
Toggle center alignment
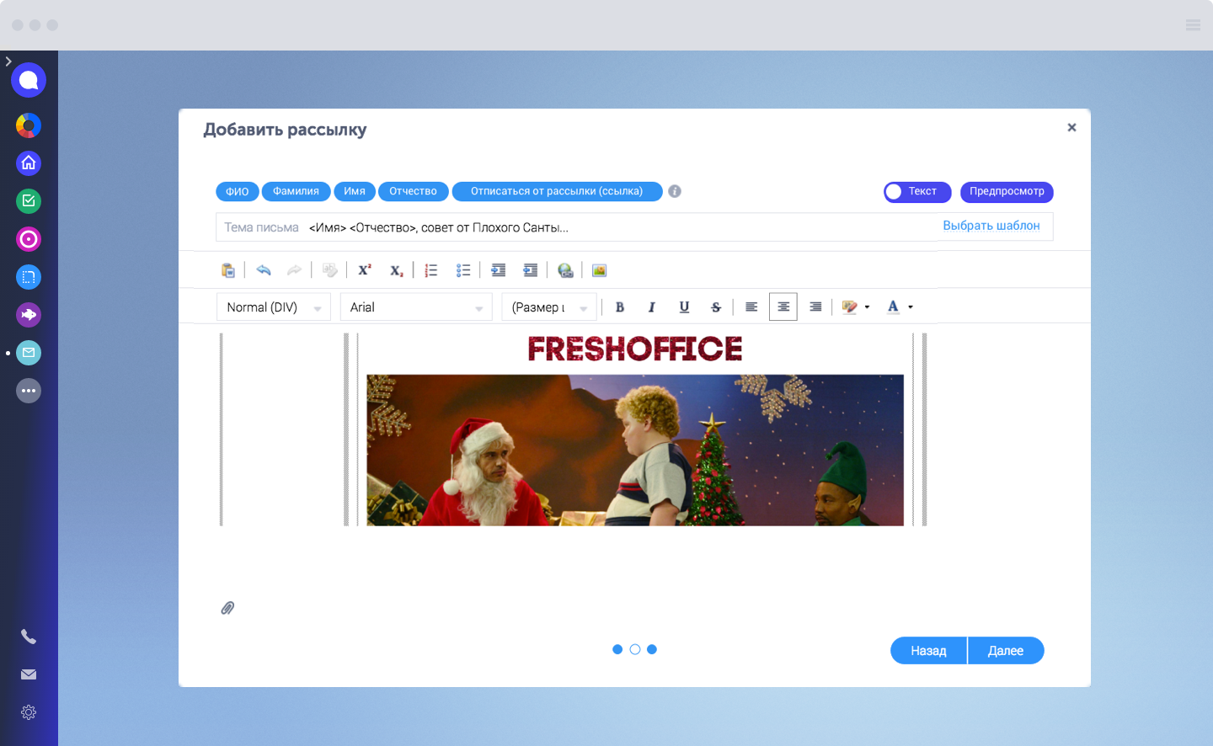coord(783,307)
